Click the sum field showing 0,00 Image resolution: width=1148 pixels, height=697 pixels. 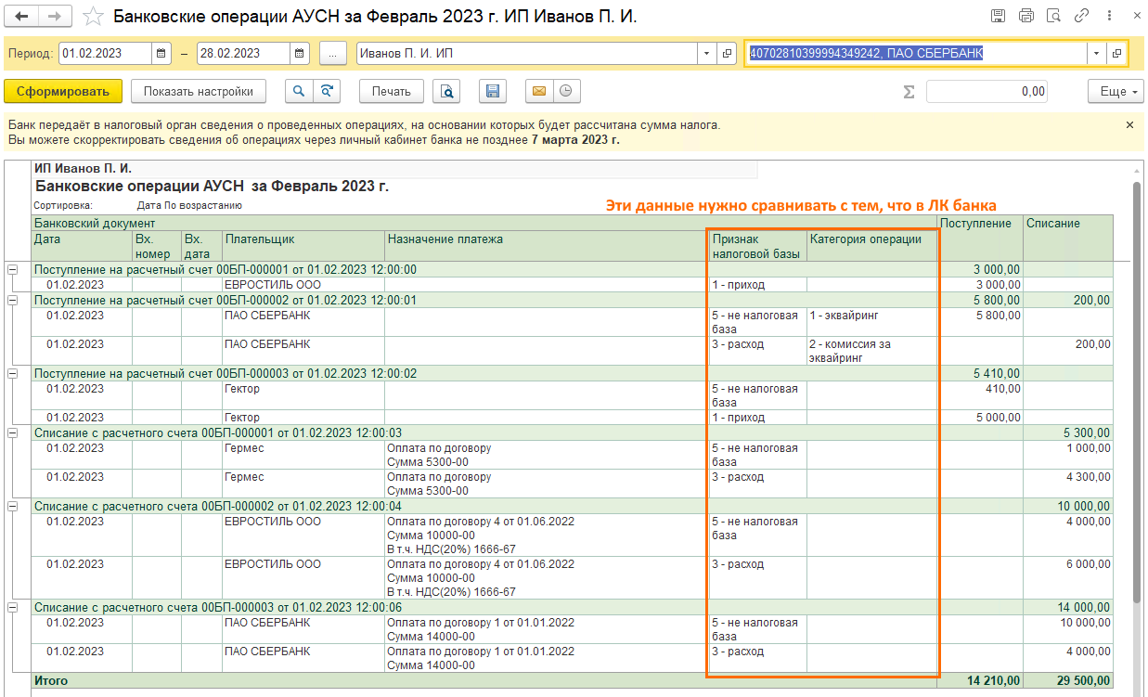click(x=987, y=92)
